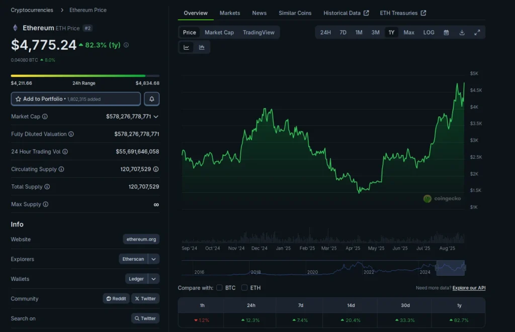The height and width of the screenshot is (332, 515).
Task: Click info icon after circulating supply value 120,707,529
Action: [156, 169]
